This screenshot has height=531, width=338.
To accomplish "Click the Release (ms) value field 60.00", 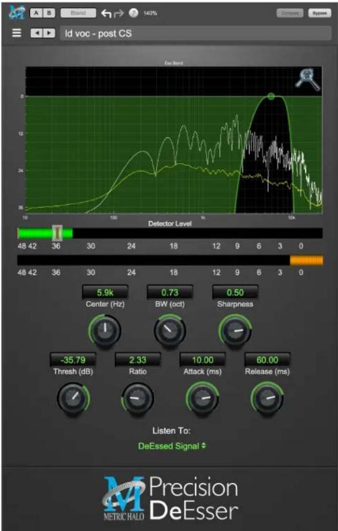I will [x=267, y=359].
